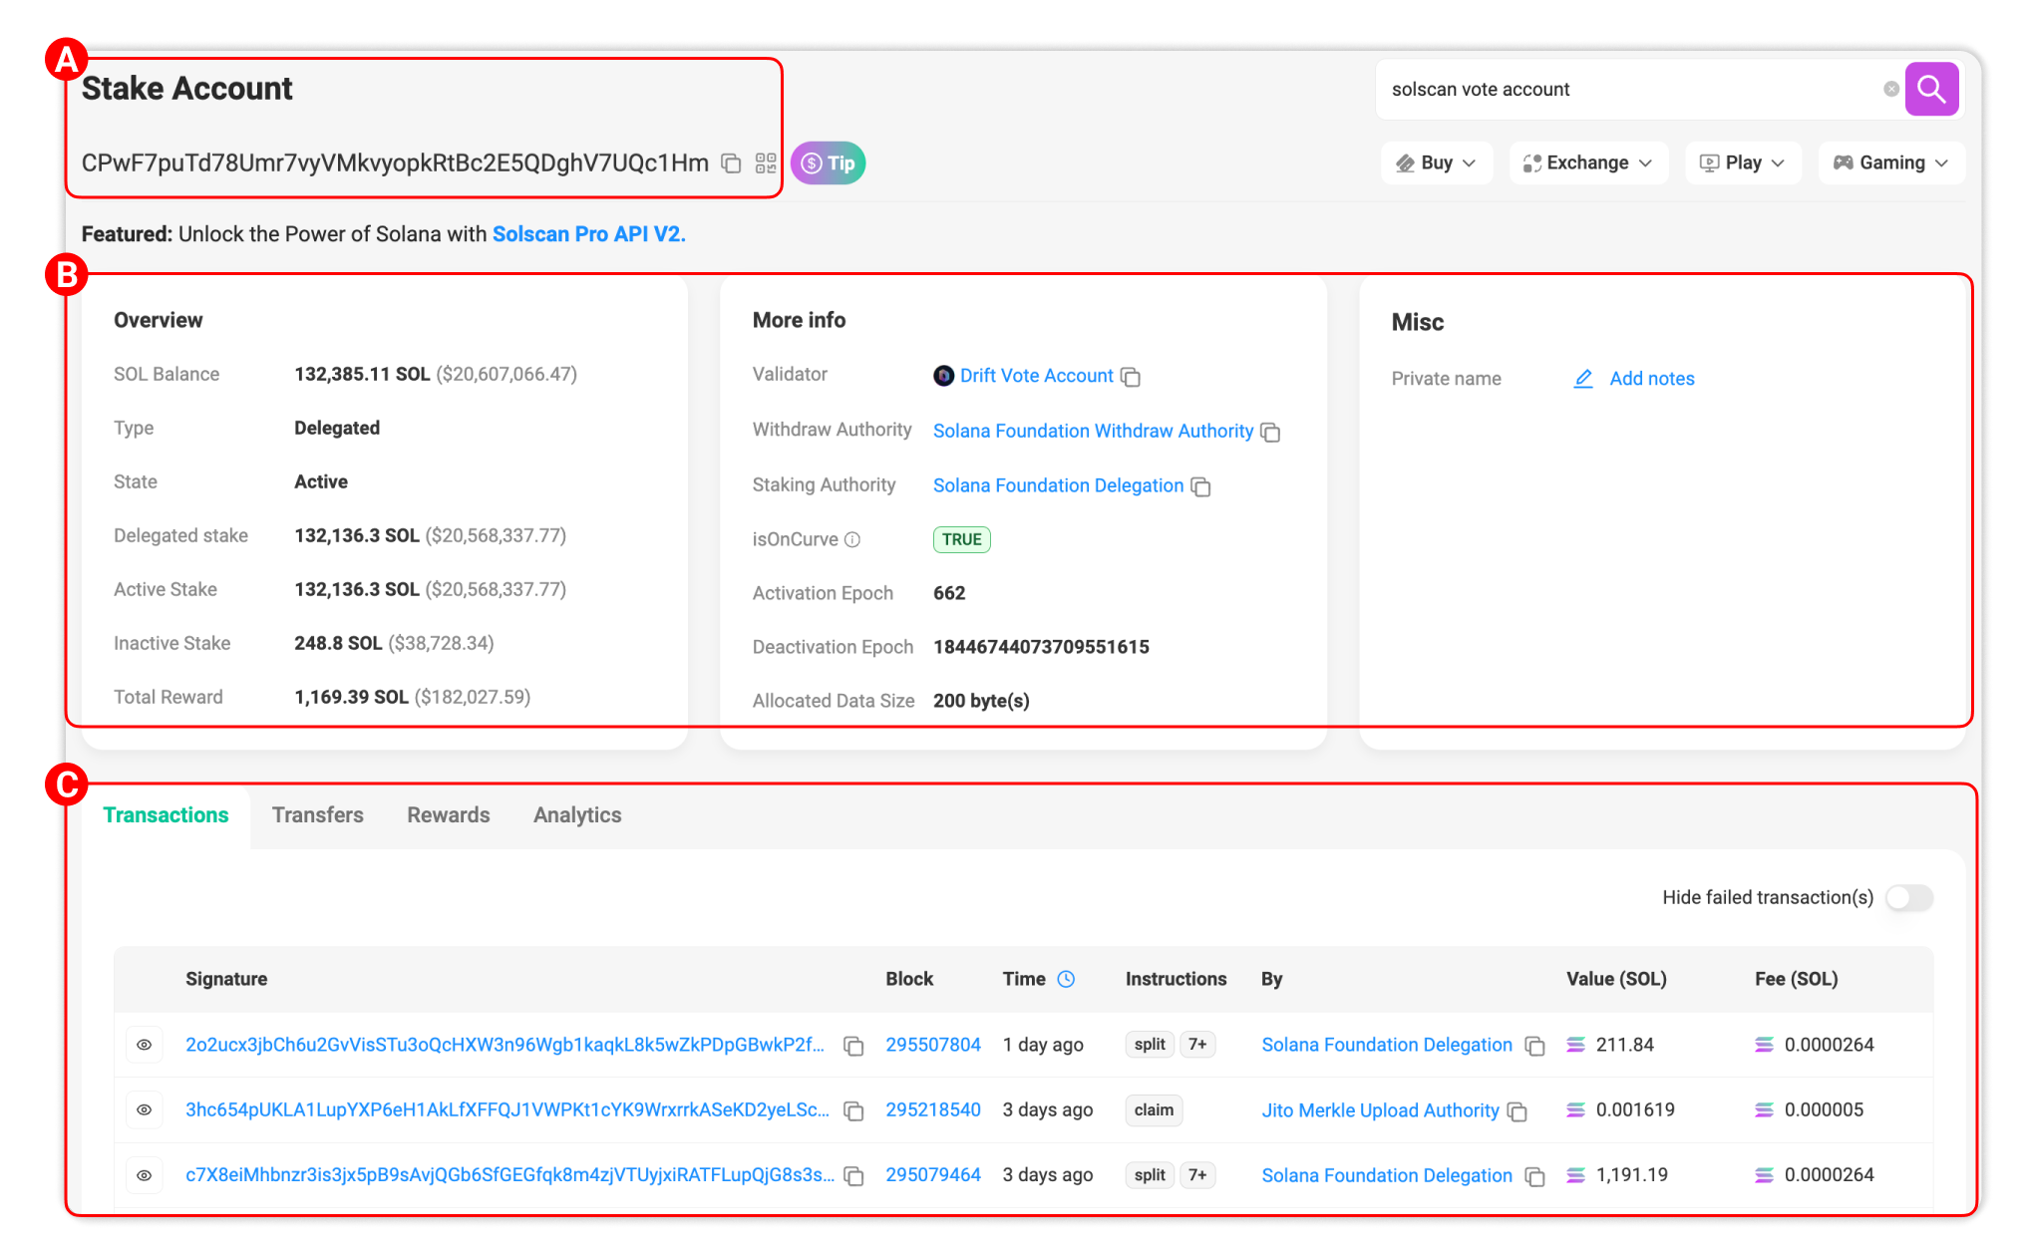Show QR code for the stake account address
This screenshot has width=2025, height=1255.
click(x=766, y=163)
